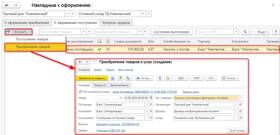This screenshot has width=280, height=135.
Task: Switch to К оформлению приобретения tab
Action: [27, 23]
